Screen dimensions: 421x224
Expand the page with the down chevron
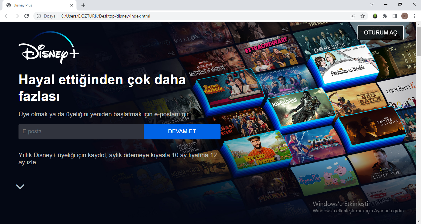point(20,186)
